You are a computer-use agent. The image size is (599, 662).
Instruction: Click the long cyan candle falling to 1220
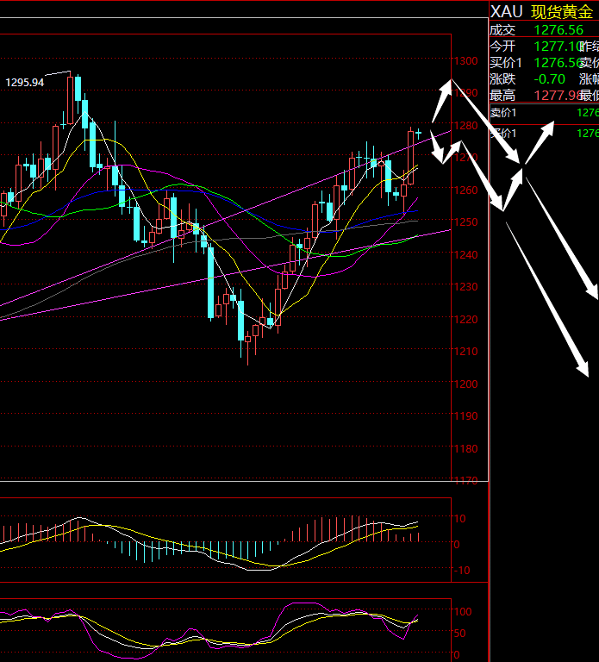click(x=210, y=282)
